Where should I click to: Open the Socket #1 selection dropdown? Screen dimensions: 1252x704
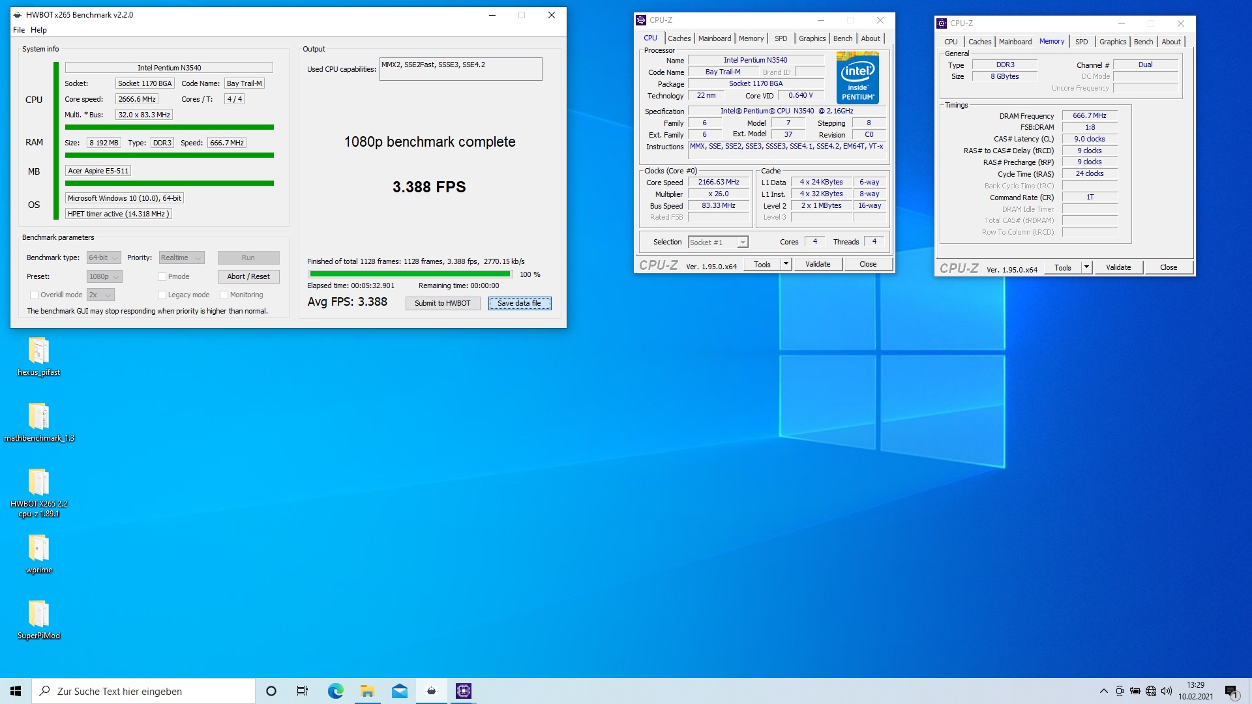pyautogui.click(x=718, y=242)
